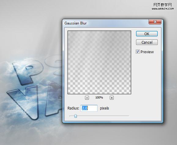Click inside the blur preview thumbnail

99,62
